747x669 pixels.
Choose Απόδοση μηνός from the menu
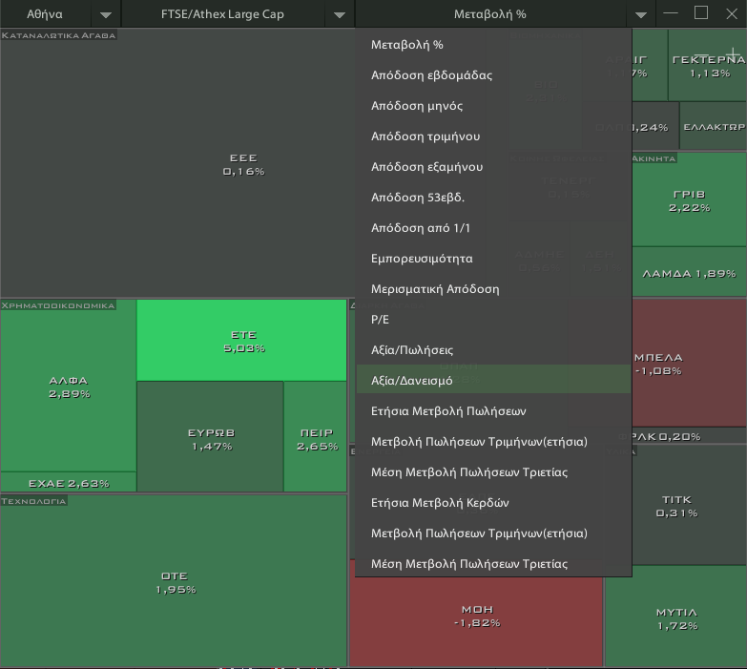click(493, 106)
